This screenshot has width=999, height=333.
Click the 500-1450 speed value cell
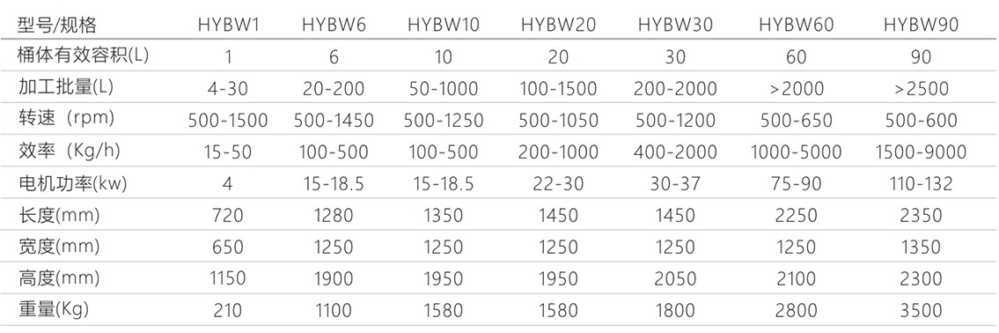[x=334, y=121]
